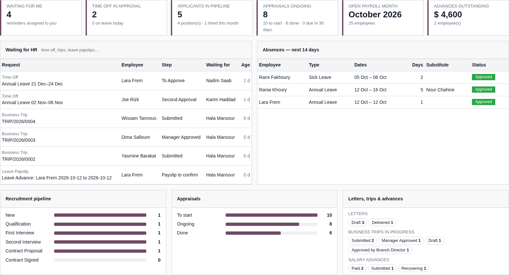This screenshot has width=509, height=275.
Task: Click the Done appraisals bar
Action: click(x=272, y=233)
